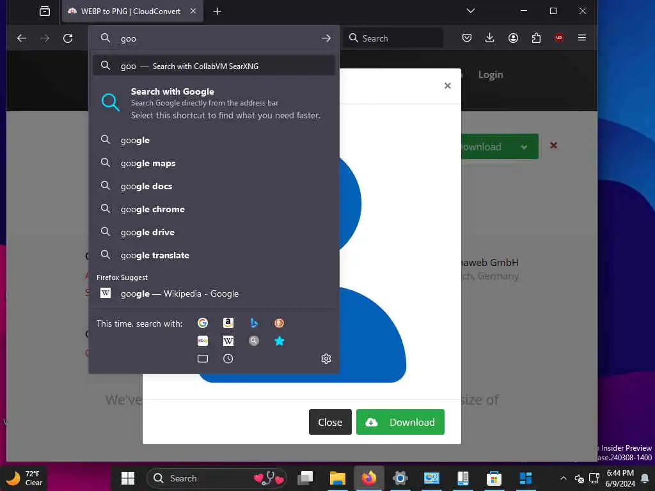Image resolution: width=655 pixels, height=491 pixels.
Task: Search this time with eBay icon
Action: (x=203, y=341)
